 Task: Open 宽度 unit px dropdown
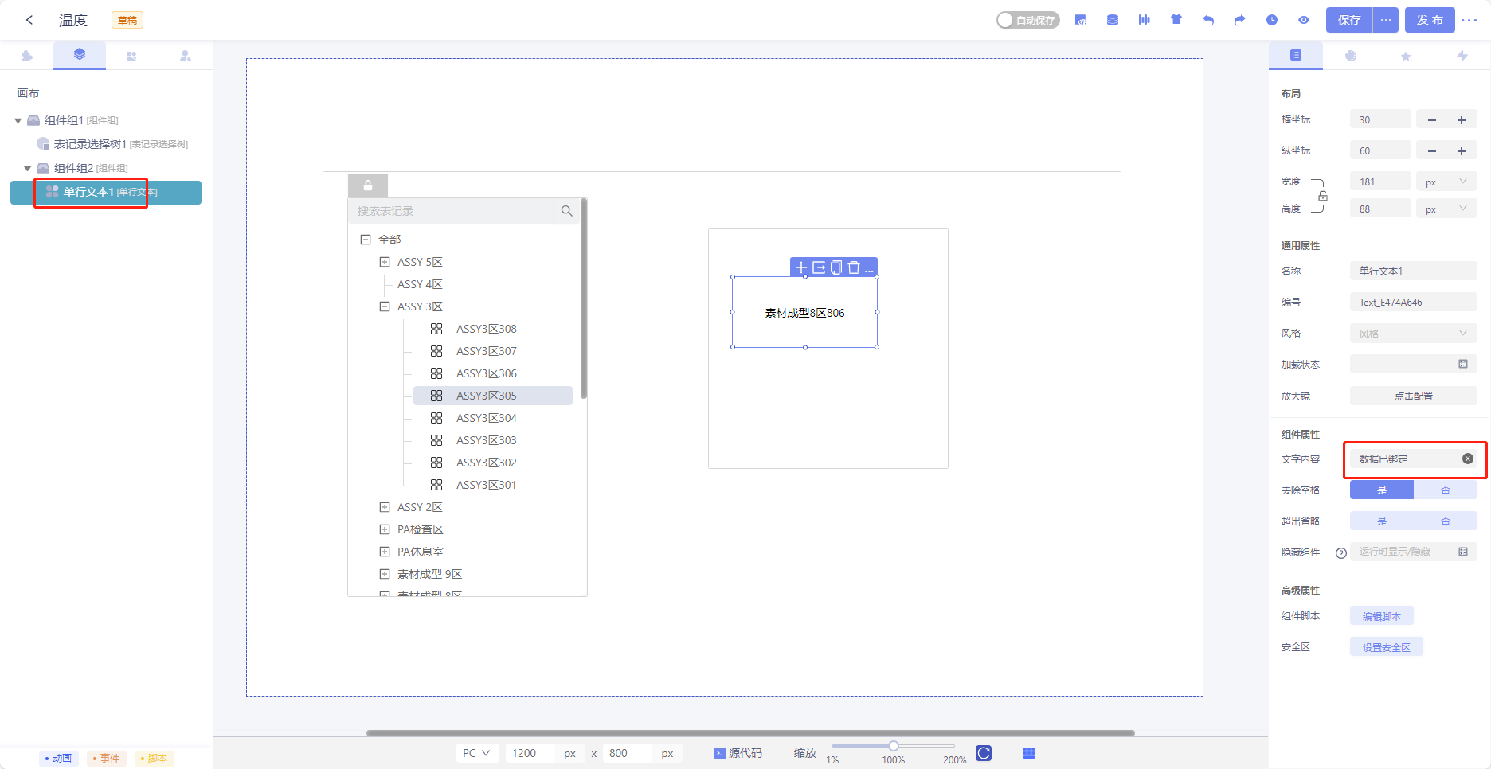pyautogui.click(x=1446, y=182)
